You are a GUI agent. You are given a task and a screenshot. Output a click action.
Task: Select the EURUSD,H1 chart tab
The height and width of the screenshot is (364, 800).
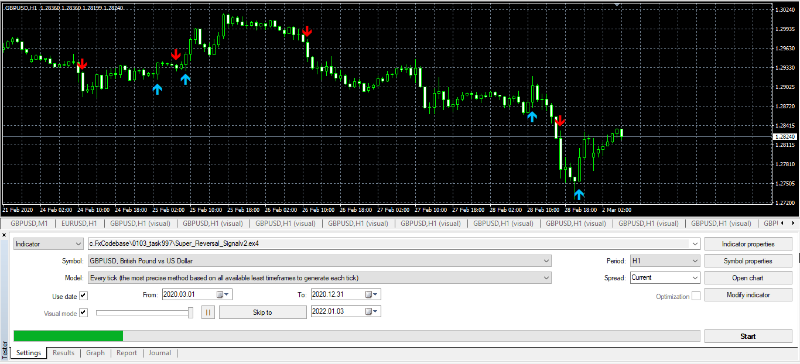coord(79,223)
